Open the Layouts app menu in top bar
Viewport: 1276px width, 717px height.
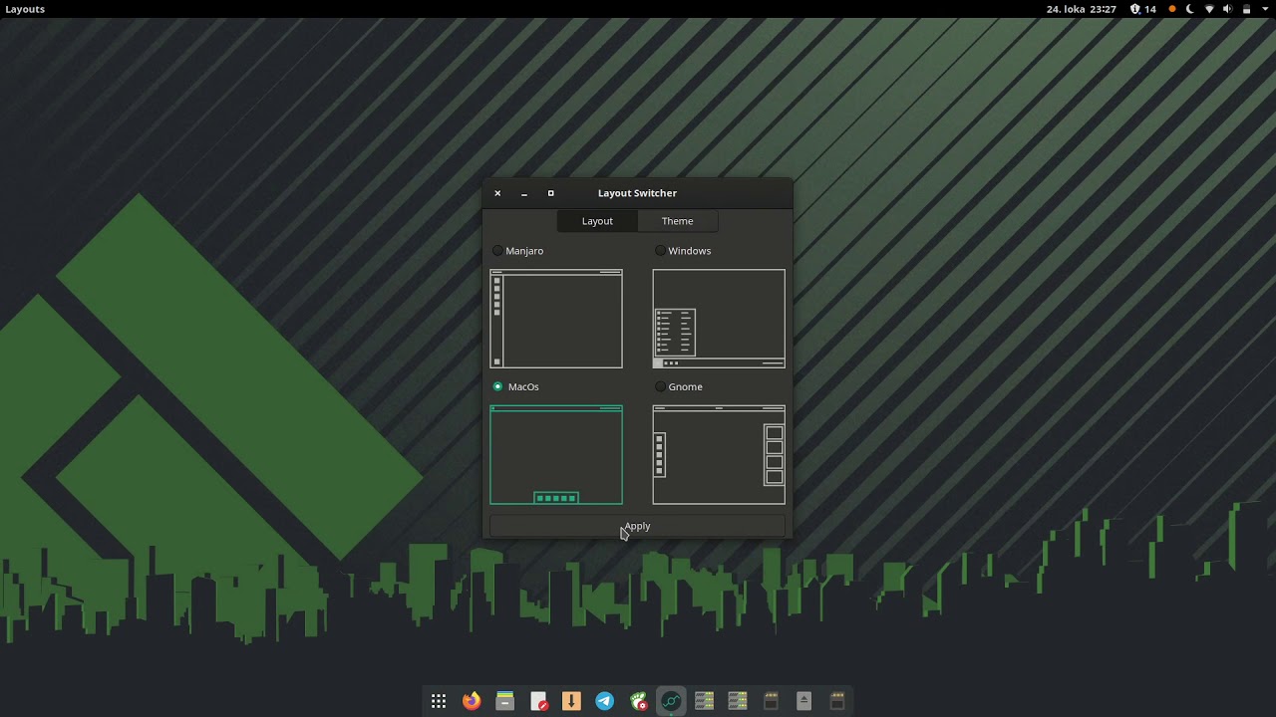pos(25,9)
